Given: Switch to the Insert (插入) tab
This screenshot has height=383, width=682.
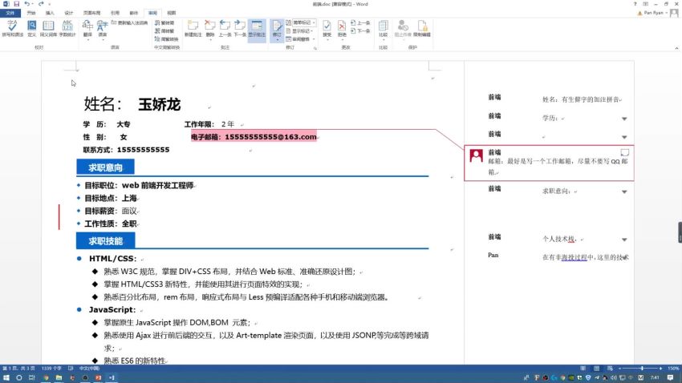Looking at the screenshot, I should pos(50,13).
